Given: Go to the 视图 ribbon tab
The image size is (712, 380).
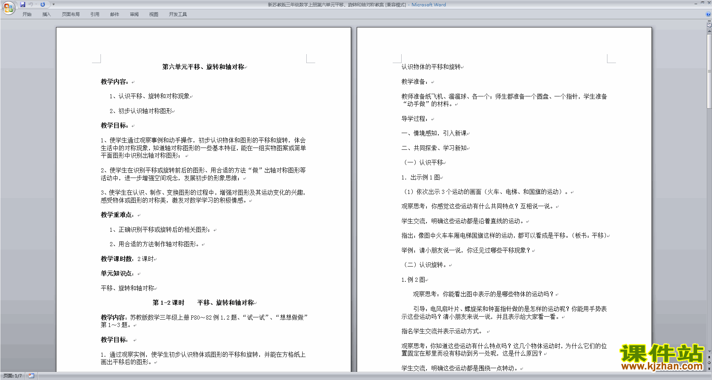Looking at the screenshot, I should click(154, 14).
